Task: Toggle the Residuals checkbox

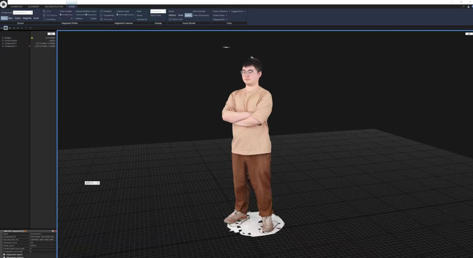Action: [101, 19]
